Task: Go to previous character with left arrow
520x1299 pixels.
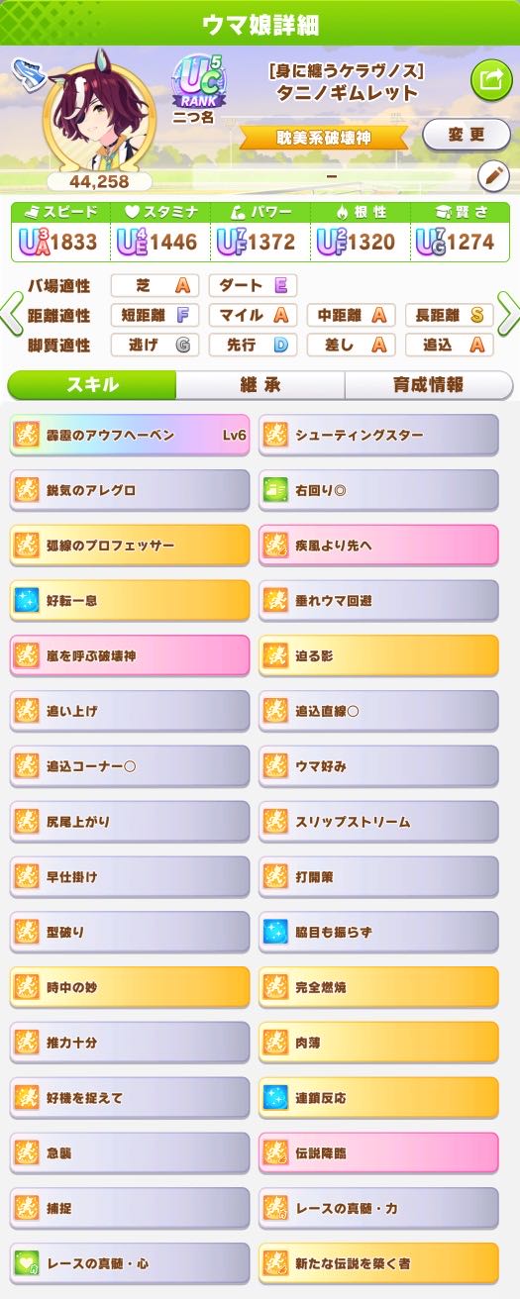Action: (12, 315)
